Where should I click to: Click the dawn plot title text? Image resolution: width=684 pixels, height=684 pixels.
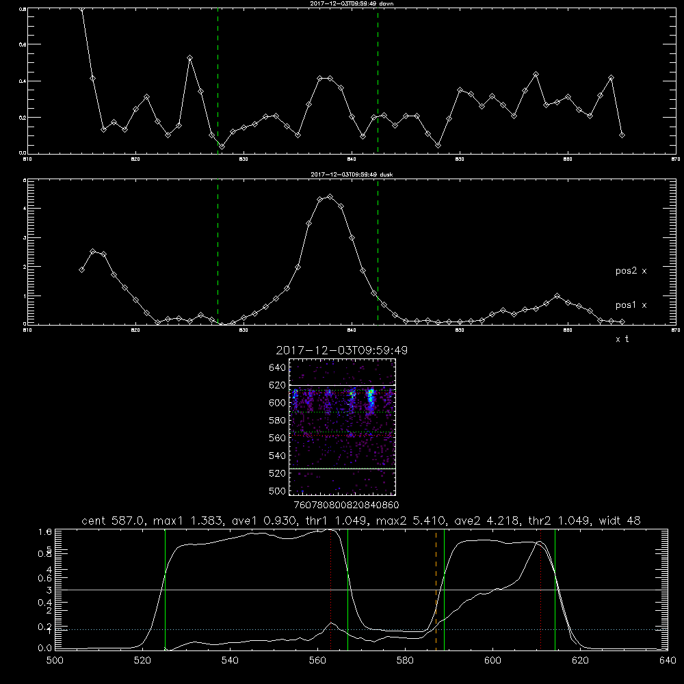pyautogui.click(x=352, y=3)
